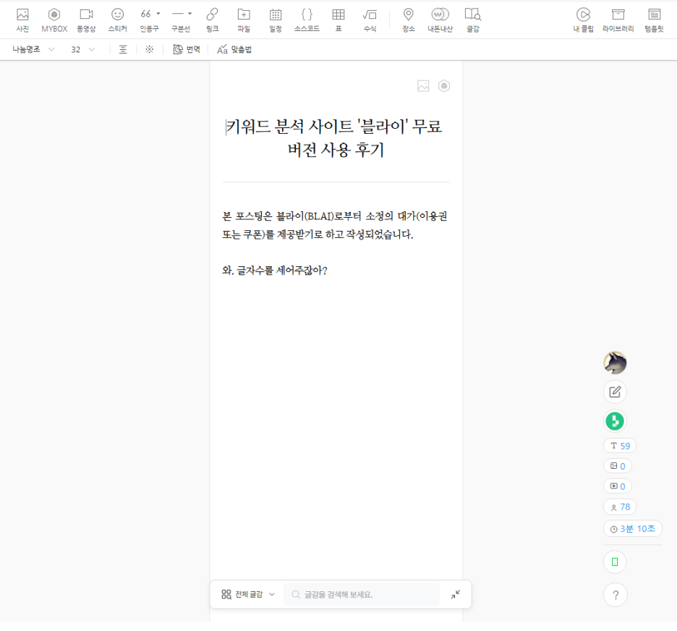Toggle the mobile preview button

(615, 562)
